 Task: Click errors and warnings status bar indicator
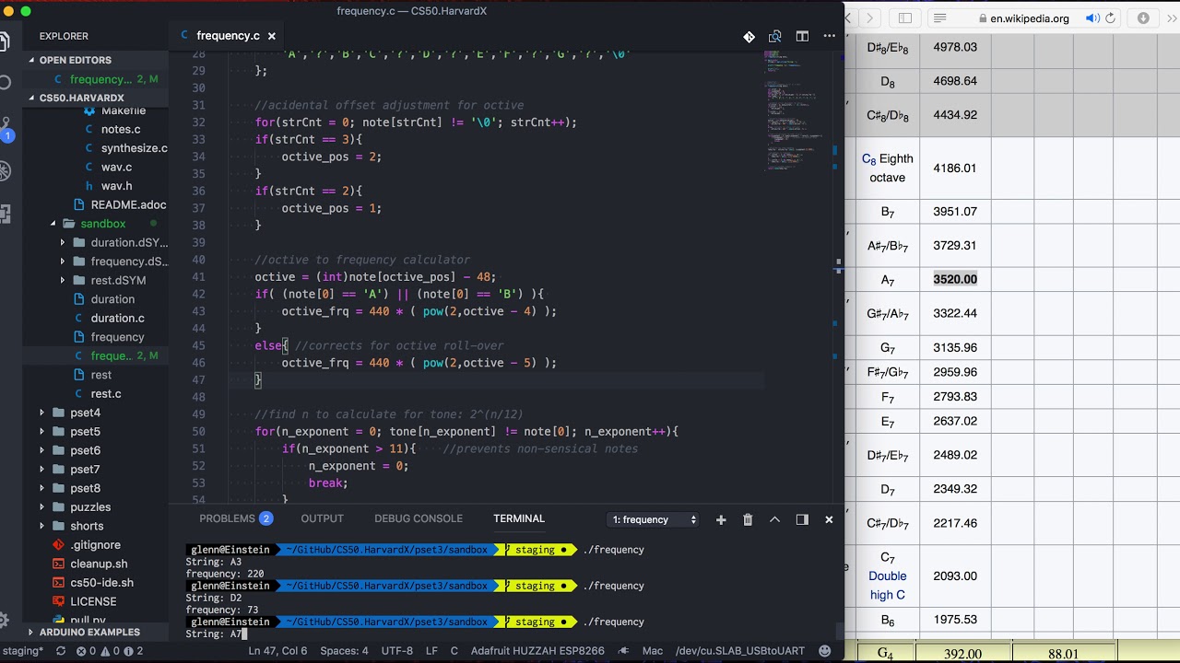tap(110, 651)
